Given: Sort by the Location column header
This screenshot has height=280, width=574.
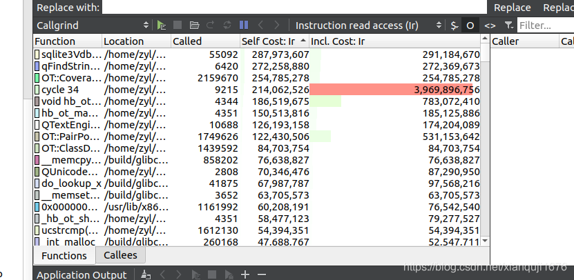Looking at the screenshot, I should [137, 41].
